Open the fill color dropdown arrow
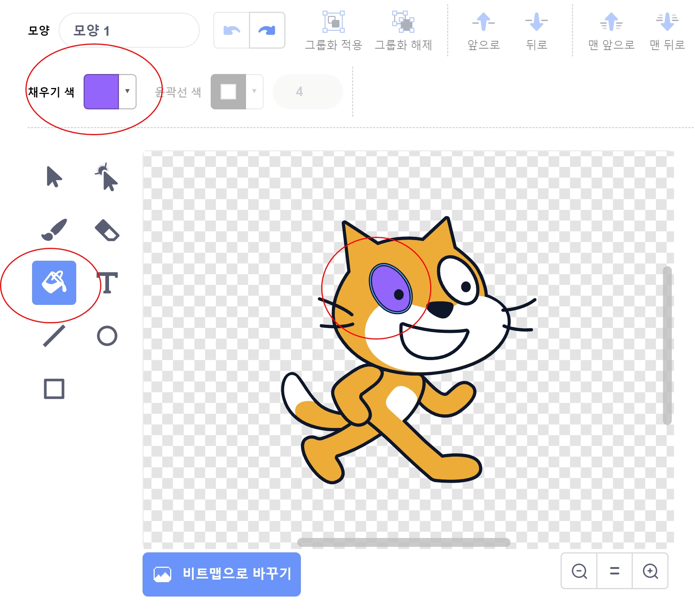This screenshot has height=612, width=695. point(127,91)
